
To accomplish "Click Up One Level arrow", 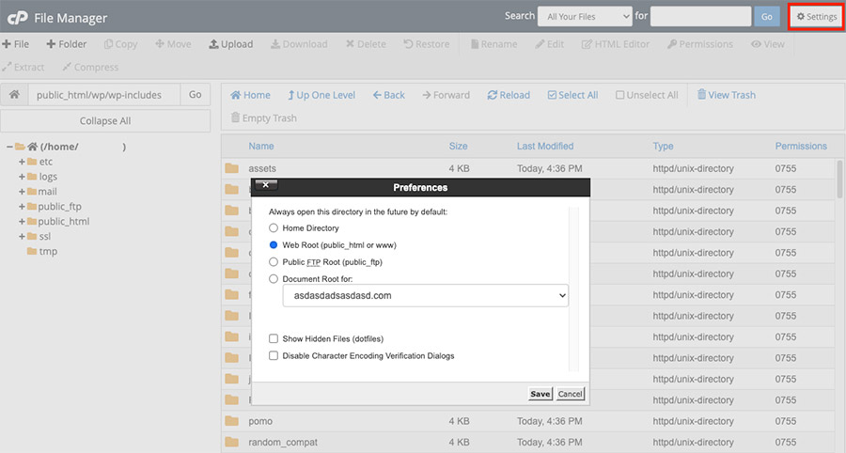I will [x=321, y=95].
